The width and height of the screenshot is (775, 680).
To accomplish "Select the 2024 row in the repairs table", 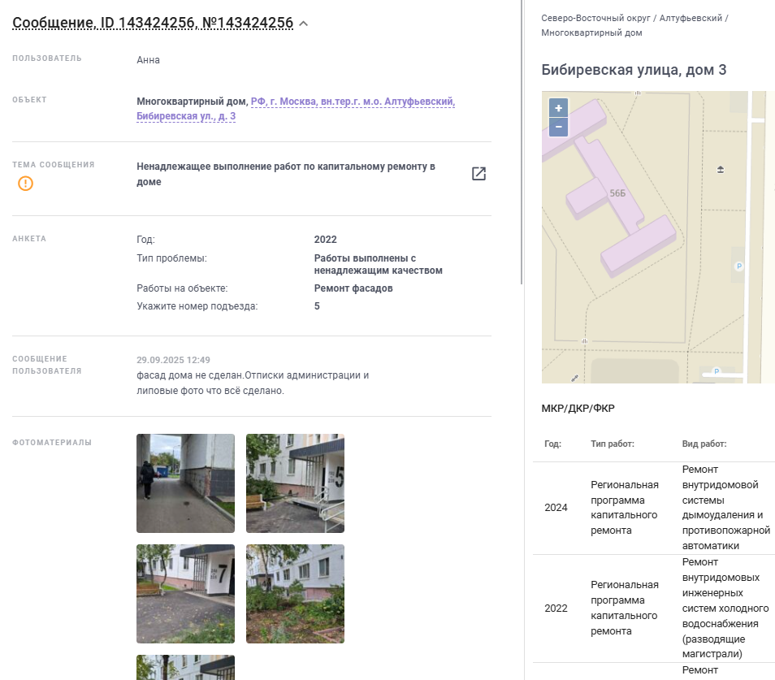I will [x=653, y=508].
